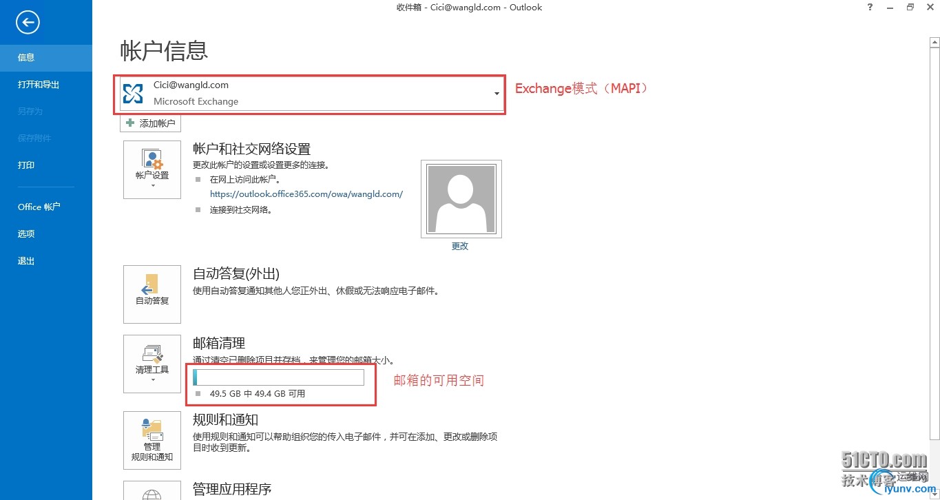The image size is (940, 500).
Task: Choose 退出 in the sidebar
Action: click(46, 261)
